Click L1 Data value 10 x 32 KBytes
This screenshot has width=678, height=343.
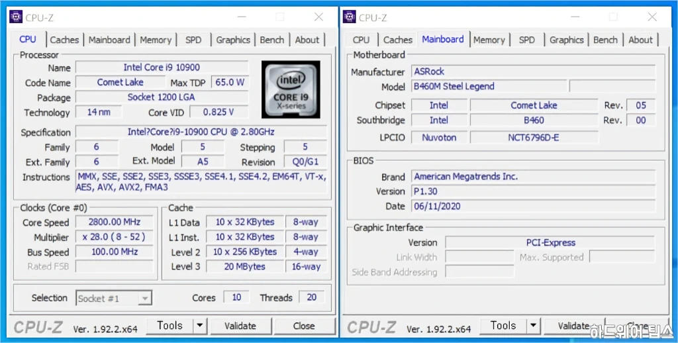(245, 222)
